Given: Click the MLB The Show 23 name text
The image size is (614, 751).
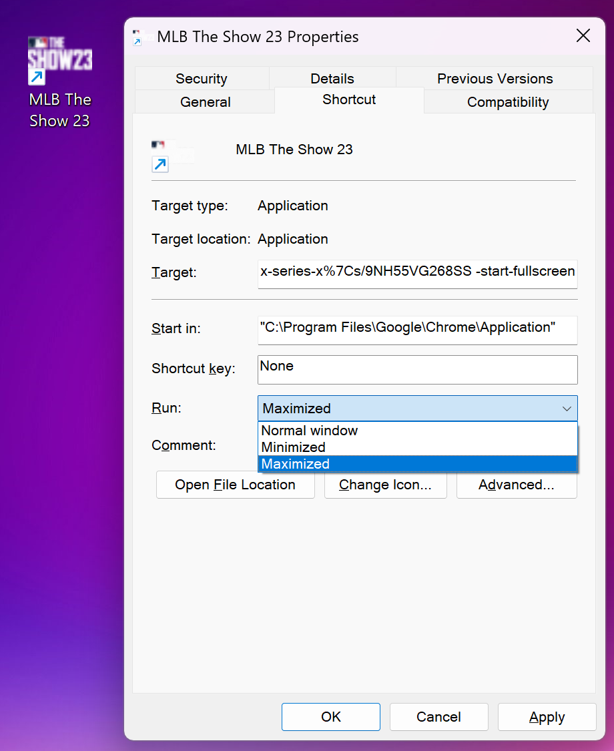Looking at the screenshot, I should point(294,150).
